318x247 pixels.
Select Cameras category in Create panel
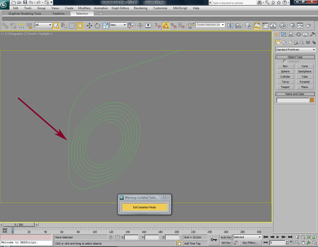[296, 43]
